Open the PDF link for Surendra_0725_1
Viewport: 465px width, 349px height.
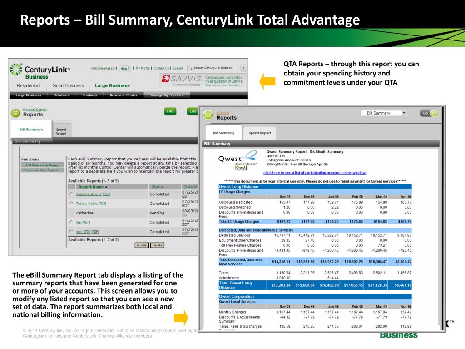tap(106, 194)
